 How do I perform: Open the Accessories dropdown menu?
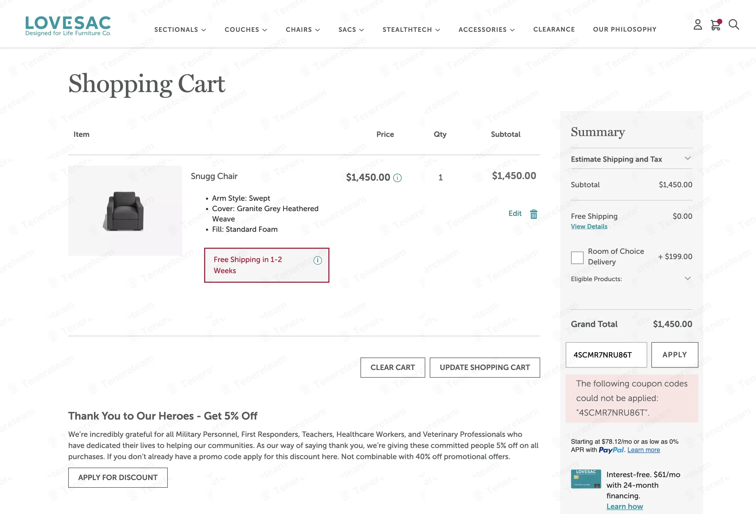click(x=487, y=30)
